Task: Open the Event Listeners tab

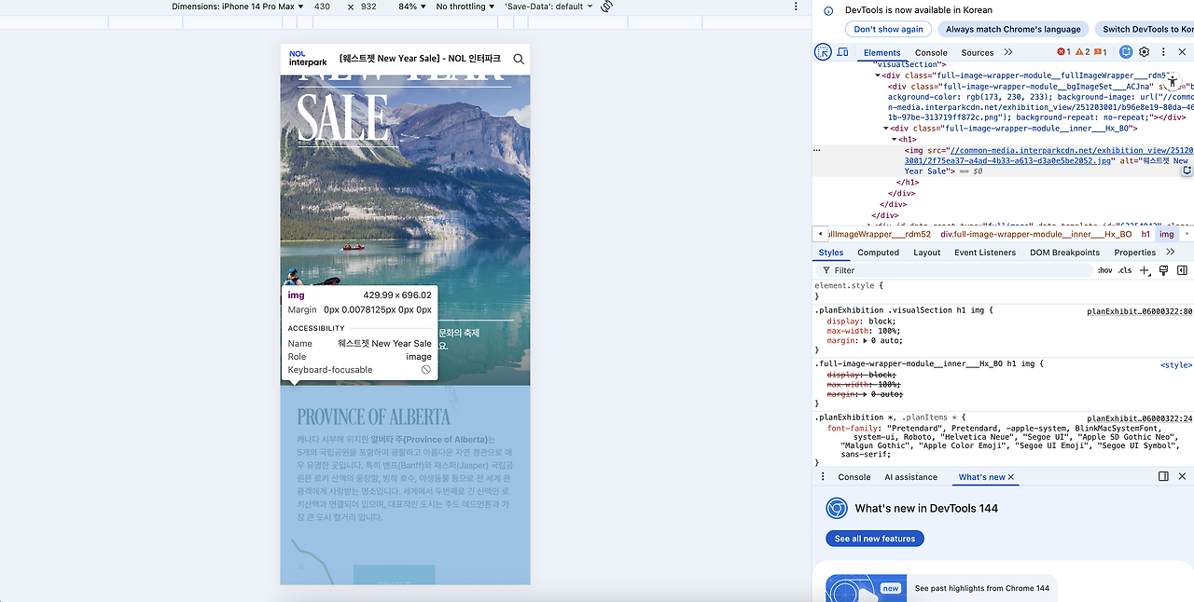Action: click(x=985, y=253)
